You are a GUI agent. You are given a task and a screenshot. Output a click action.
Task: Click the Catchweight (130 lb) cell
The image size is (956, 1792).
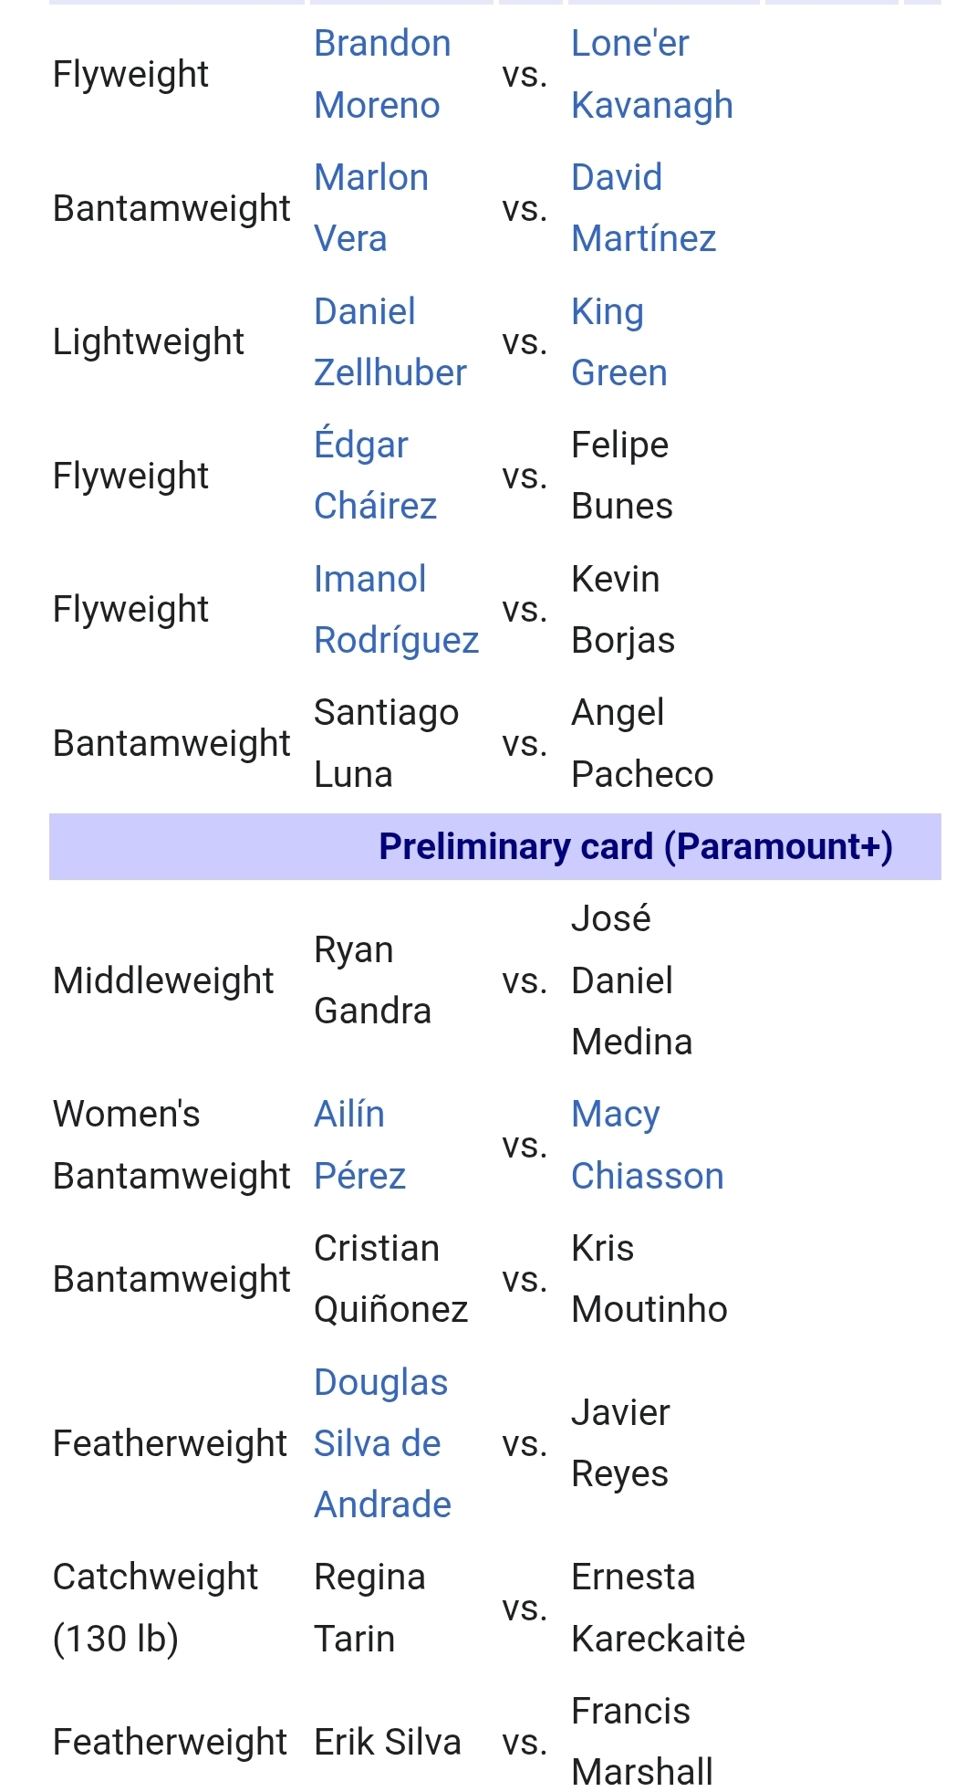[155, 1607]
